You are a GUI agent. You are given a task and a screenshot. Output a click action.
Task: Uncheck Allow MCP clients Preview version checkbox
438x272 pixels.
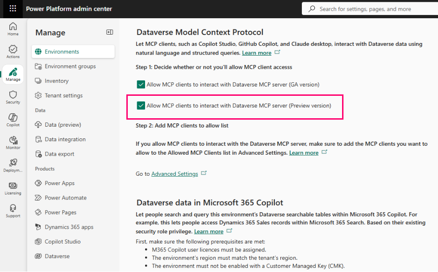(x=141, y=106)
